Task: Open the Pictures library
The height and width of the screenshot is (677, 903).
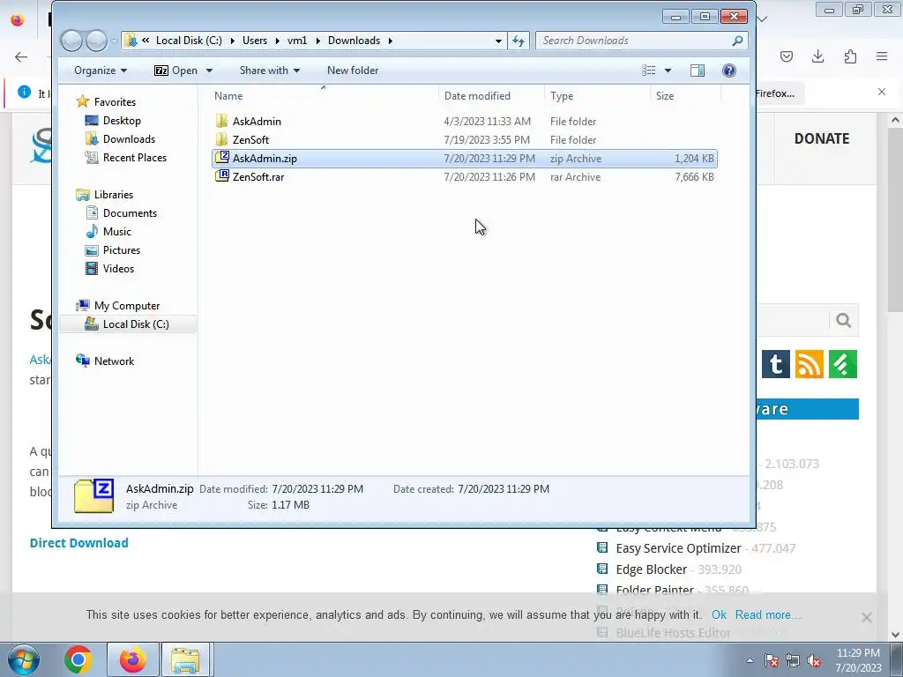Action: pyautogui.click(x=122, y=249)
